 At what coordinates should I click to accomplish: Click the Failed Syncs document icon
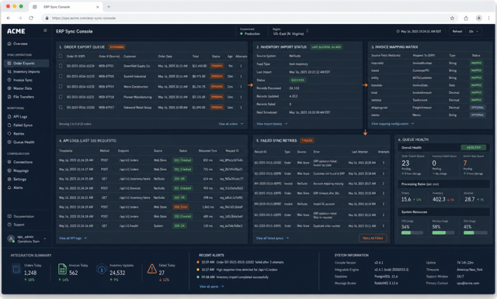9,125
